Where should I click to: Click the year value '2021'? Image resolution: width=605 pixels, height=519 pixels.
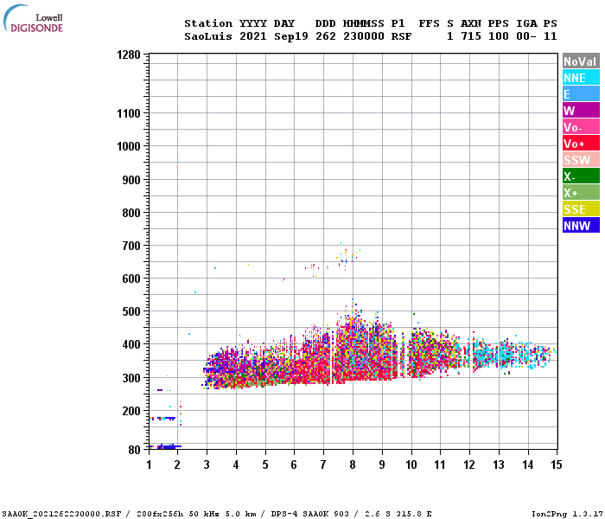point(253,36)
